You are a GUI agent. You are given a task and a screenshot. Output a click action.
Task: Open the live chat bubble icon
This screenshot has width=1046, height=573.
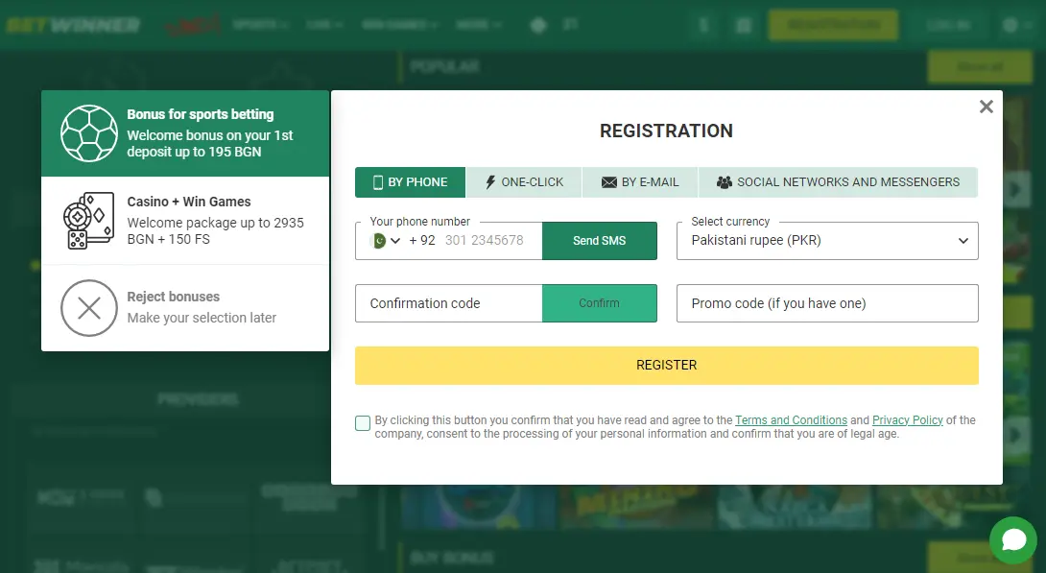point(1013,540)
